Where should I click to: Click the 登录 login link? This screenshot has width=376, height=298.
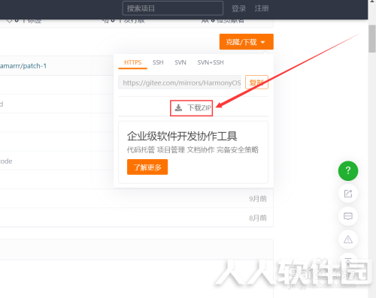click(x=238, y=8)
